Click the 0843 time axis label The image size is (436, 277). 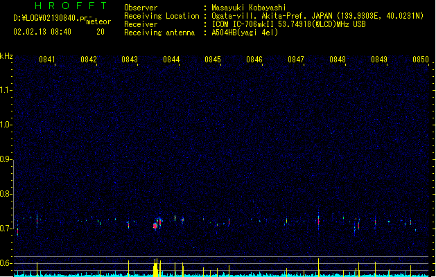130,59
